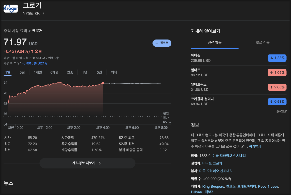Expand 세부정보 더보기 details button
Viewport: 291px width, 195px height.
point(87,163)
